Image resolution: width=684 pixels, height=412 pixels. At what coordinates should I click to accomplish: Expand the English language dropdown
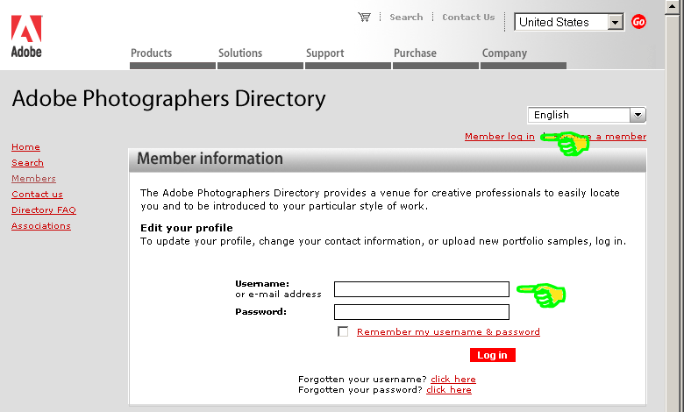638,115
